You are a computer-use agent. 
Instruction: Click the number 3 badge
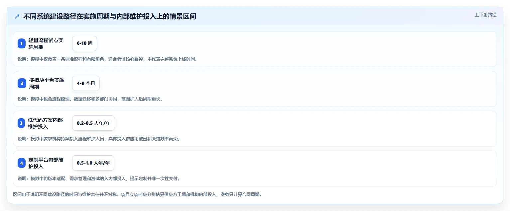tap(22, 123)
